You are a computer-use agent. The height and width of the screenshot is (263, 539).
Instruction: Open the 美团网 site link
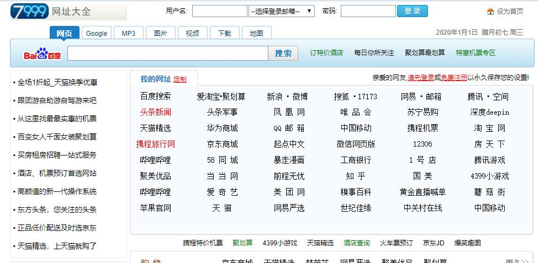(x=289, y=192)
